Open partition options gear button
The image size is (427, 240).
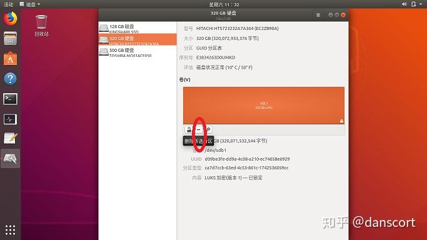(x=208, y=129)
